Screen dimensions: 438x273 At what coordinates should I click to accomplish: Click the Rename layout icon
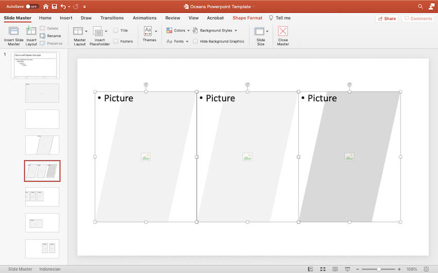point(42,36)
